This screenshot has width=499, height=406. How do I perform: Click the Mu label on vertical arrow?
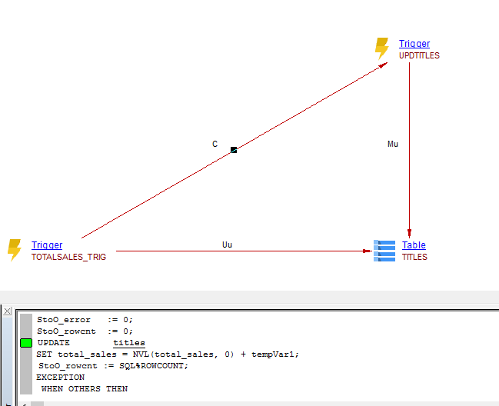tap(393, 145)
